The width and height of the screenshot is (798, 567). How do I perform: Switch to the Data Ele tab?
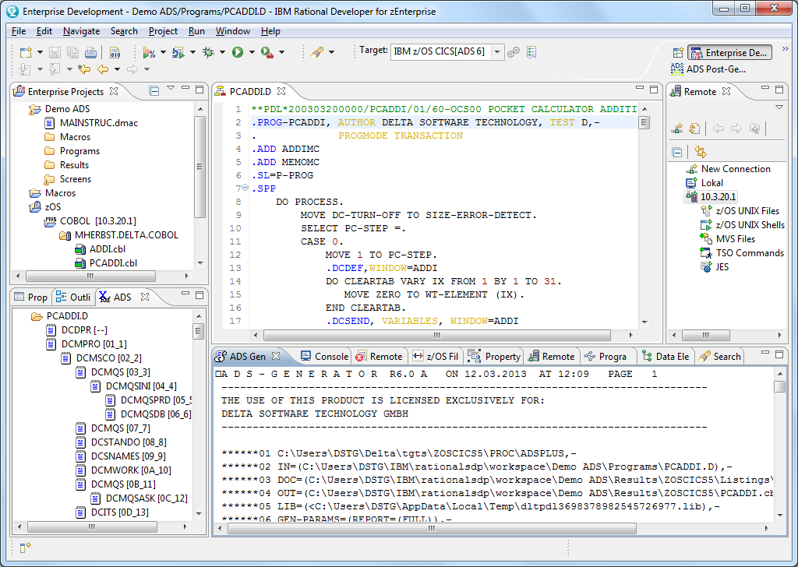666,357
